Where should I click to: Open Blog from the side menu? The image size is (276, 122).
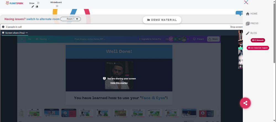click(251, 33)
